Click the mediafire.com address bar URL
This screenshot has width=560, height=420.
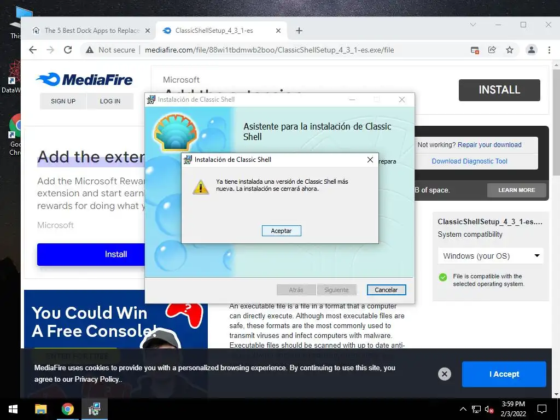coord(269,50)
